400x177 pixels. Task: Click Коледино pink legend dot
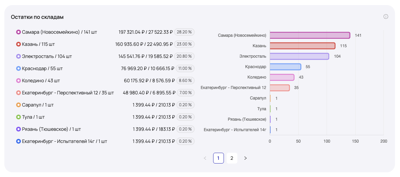(19, 81)
